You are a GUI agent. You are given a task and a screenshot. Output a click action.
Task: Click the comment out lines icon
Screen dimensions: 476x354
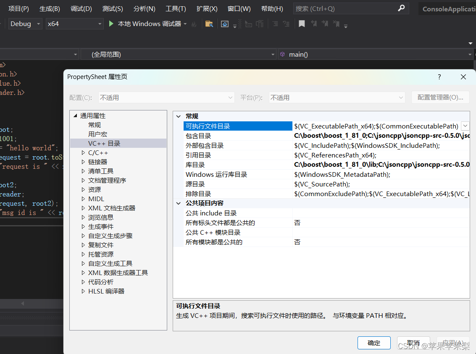275,24
